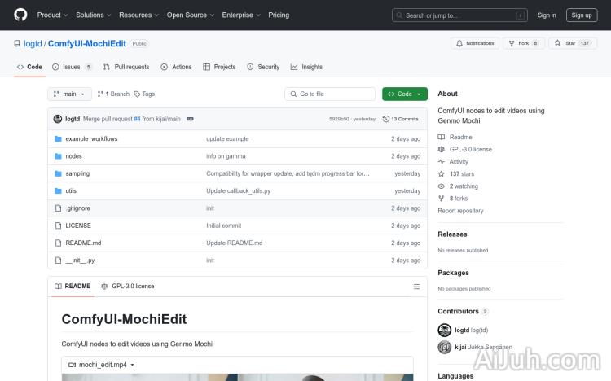The image size is (611, 381).
Task: Open the README outline list icon
Action: pos(416,287)
